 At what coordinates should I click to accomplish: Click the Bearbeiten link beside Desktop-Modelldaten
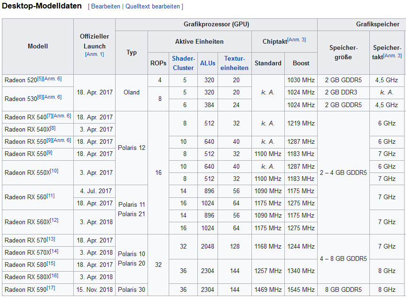tap(106, 7)
